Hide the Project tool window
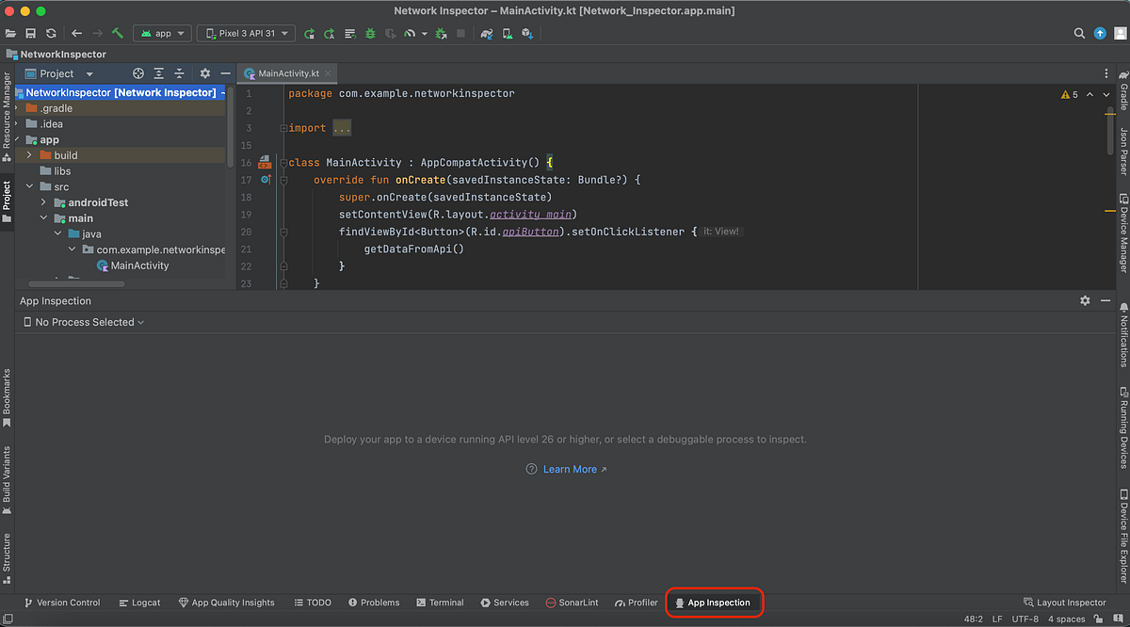The image size is (1130, 627). click(x=224, y=73)
